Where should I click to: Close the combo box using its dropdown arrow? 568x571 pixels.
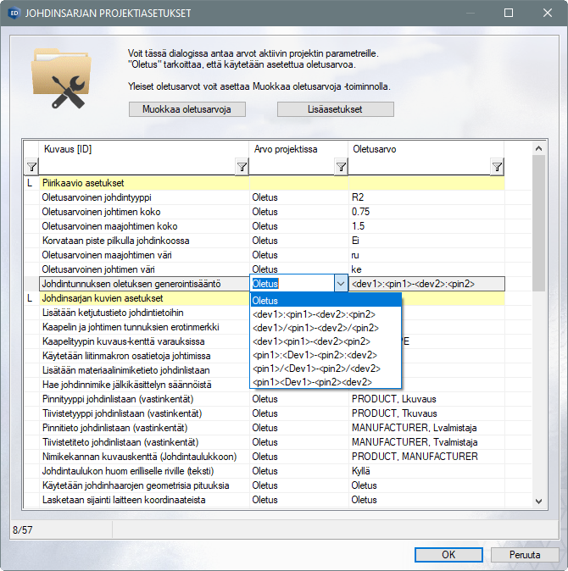(341, 285)
